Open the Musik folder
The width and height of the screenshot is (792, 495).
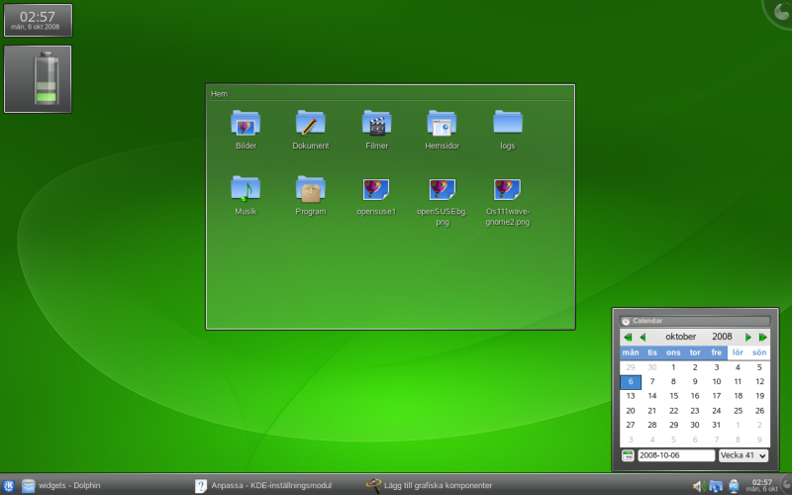246,195
